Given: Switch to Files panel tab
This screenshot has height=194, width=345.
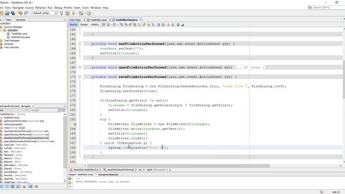Looking at the screenshot, I should [9, 20].
